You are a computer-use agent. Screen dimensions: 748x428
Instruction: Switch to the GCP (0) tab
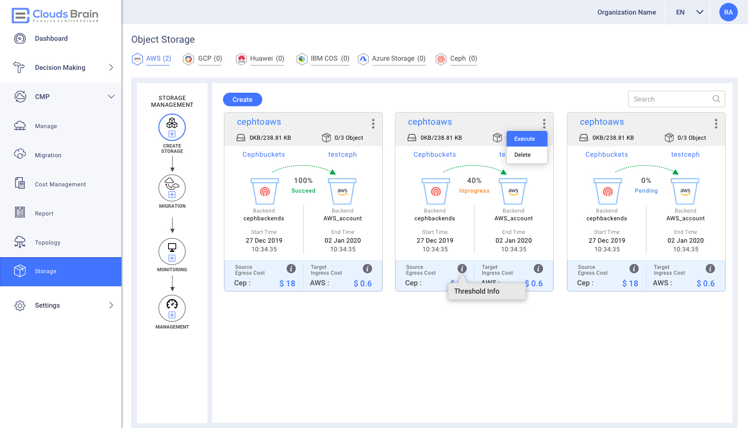203,59
